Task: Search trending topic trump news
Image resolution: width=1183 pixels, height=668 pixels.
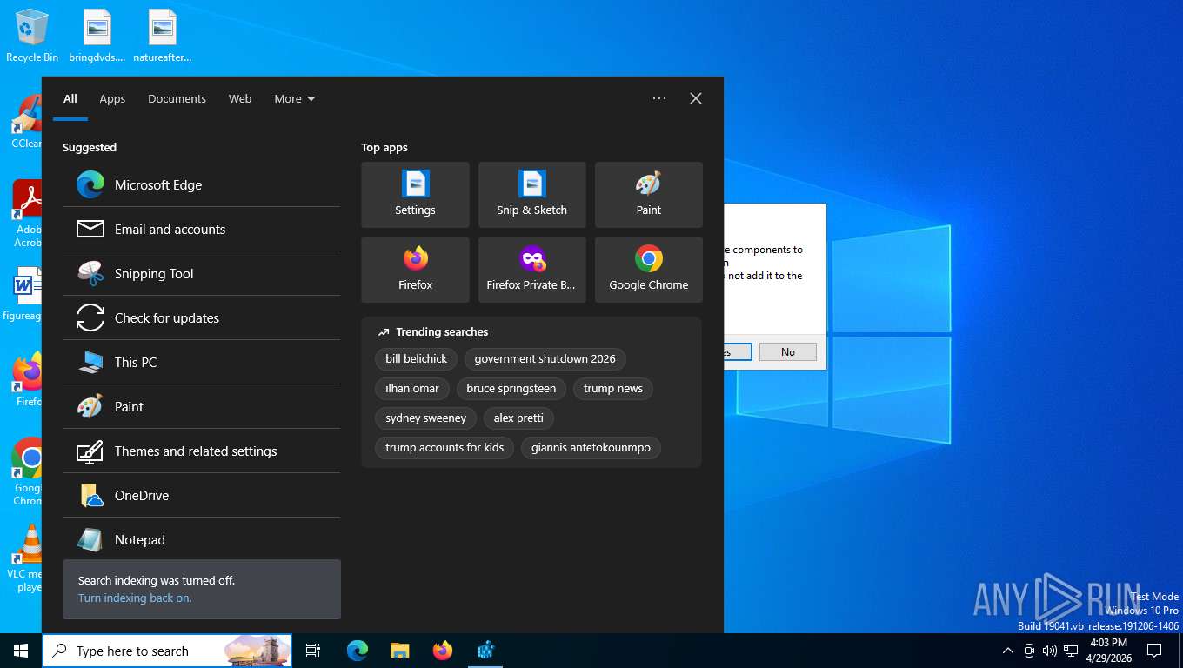Action: 612,388
